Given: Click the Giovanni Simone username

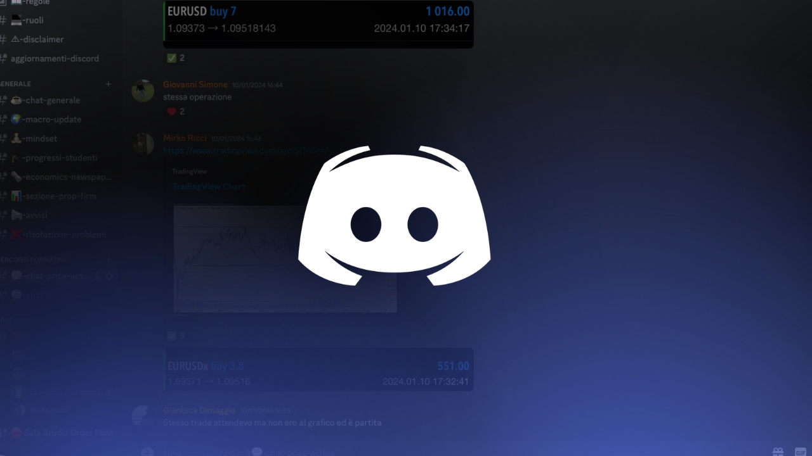Looking at the screenshot, I should [195, 84].
